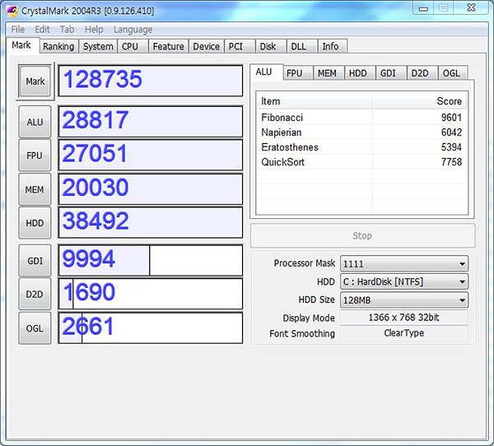Switch to the Device tab
Image resolution: width=494 pixels, height=446 pixels.
(x=207, y=47)
